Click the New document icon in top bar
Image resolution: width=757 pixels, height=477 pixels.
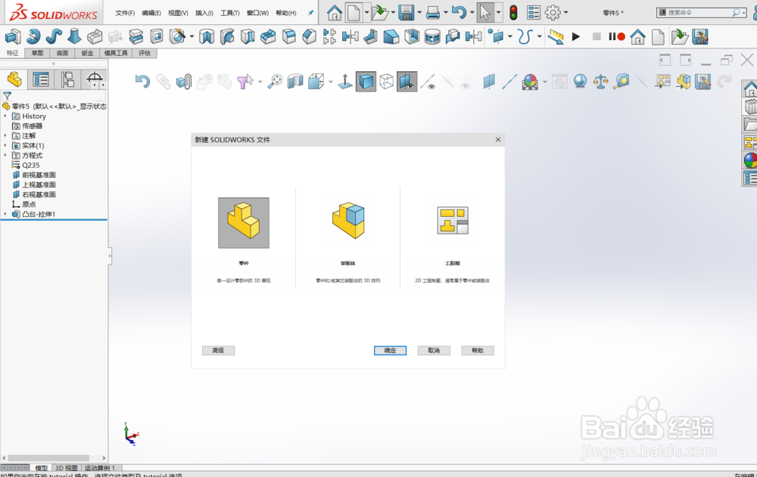pos(354,13)
